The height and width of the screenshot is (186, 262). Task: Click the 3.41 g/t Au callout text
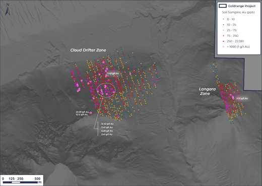107,135
